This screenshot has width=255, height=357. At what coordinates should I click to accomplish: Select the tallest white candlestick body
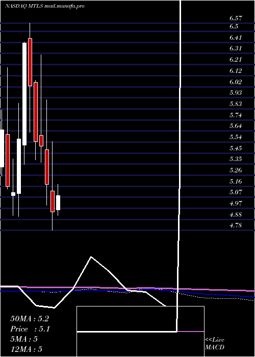[24, 94]
